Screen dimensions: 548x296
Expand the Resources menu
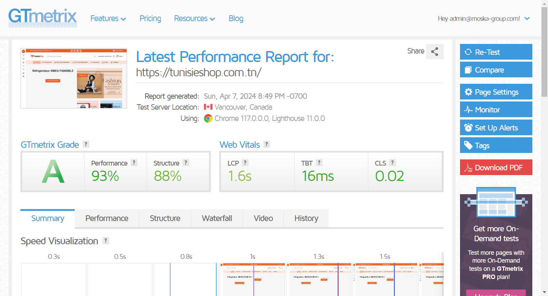pyautogui.click(x=194, y=18)
